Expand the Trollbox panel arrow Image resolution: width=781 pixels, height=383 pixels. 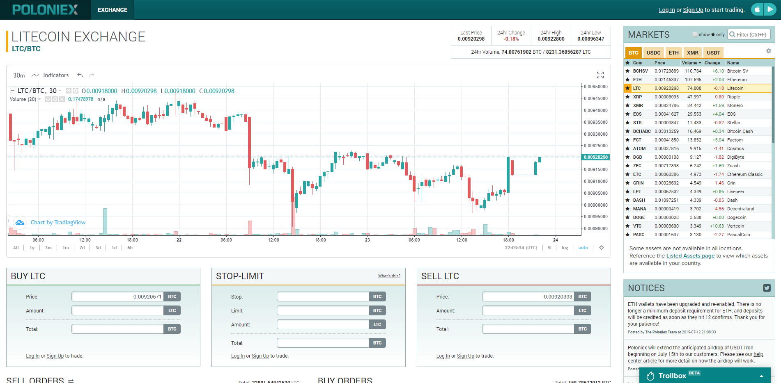(x=762, y=376)
